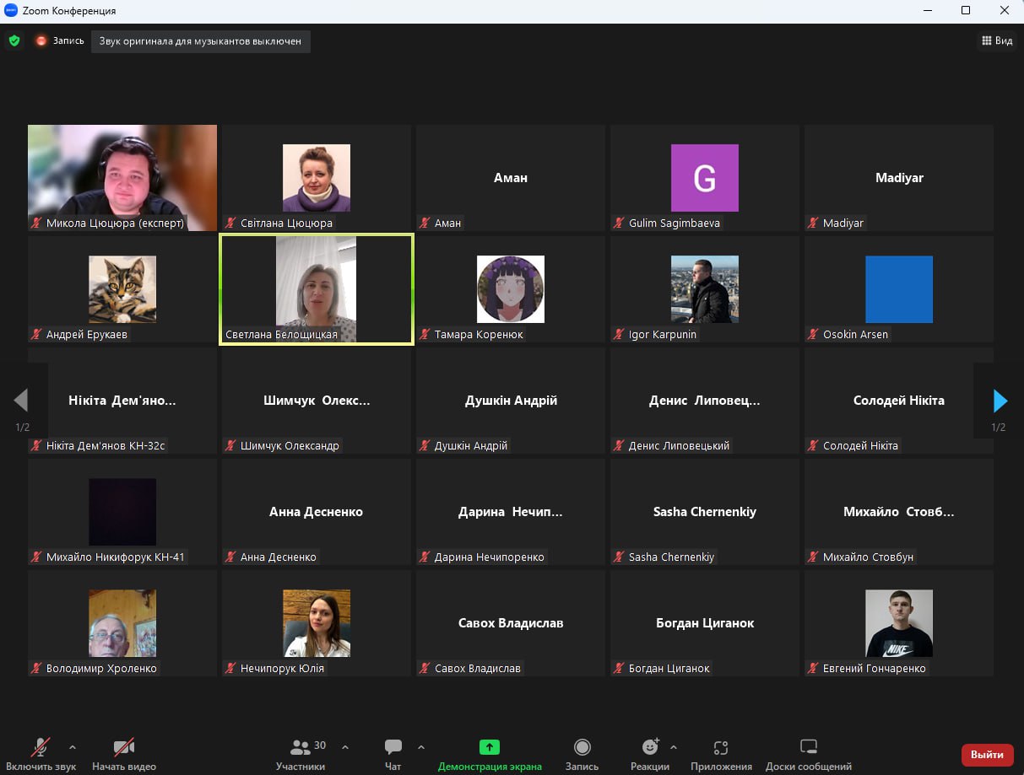This screenshot has width=1024, height=775.
Task: Click the large Солодей Нікіта centered name
Action: click(899, 401)
